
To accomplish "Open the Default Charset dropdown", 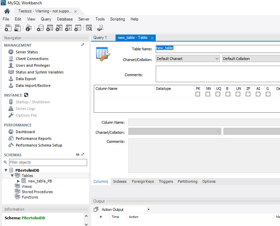I will click(x=188, y=59).
